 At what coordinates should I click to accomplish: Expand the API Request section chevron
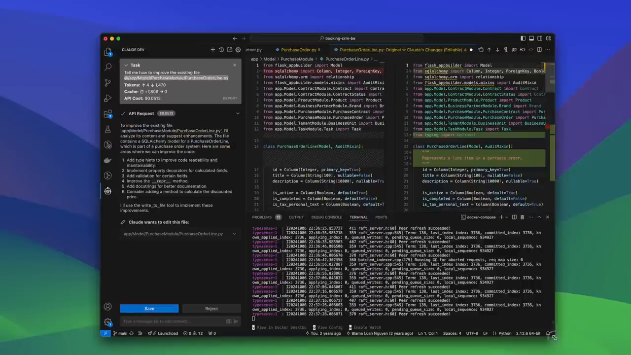(238, 113)
